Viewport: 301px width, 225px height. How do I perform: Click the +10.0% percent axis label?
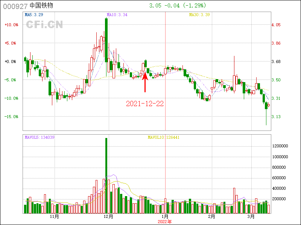click(x=11, y=25)
